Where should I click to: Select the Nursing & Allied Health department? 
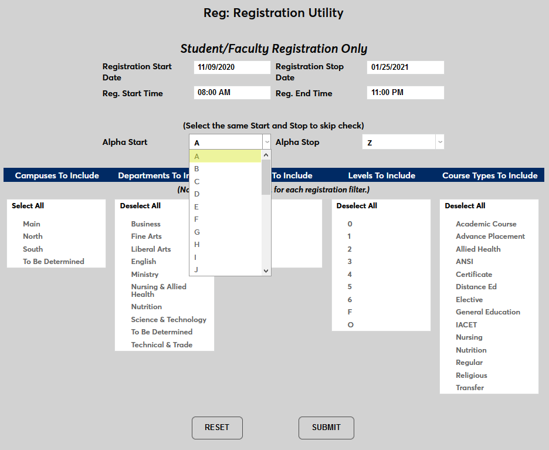click(158, 290)
